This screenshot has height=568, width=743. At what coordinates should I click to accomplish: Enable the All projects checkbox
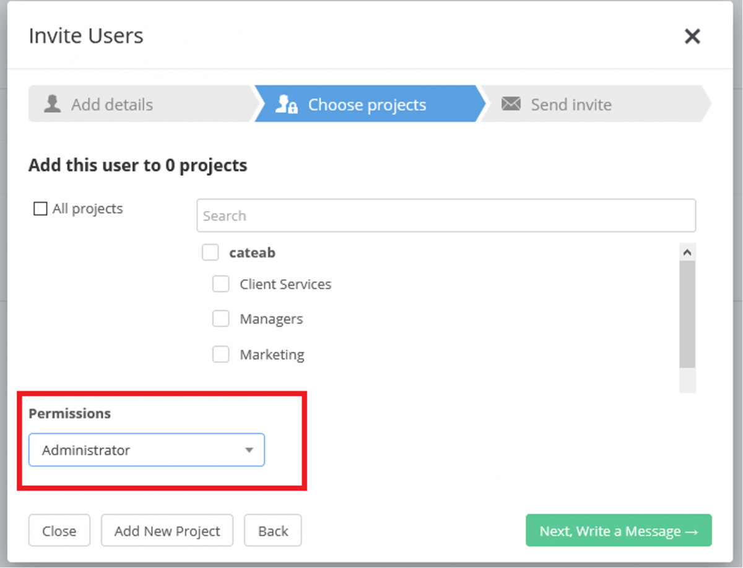click(40, 209)
